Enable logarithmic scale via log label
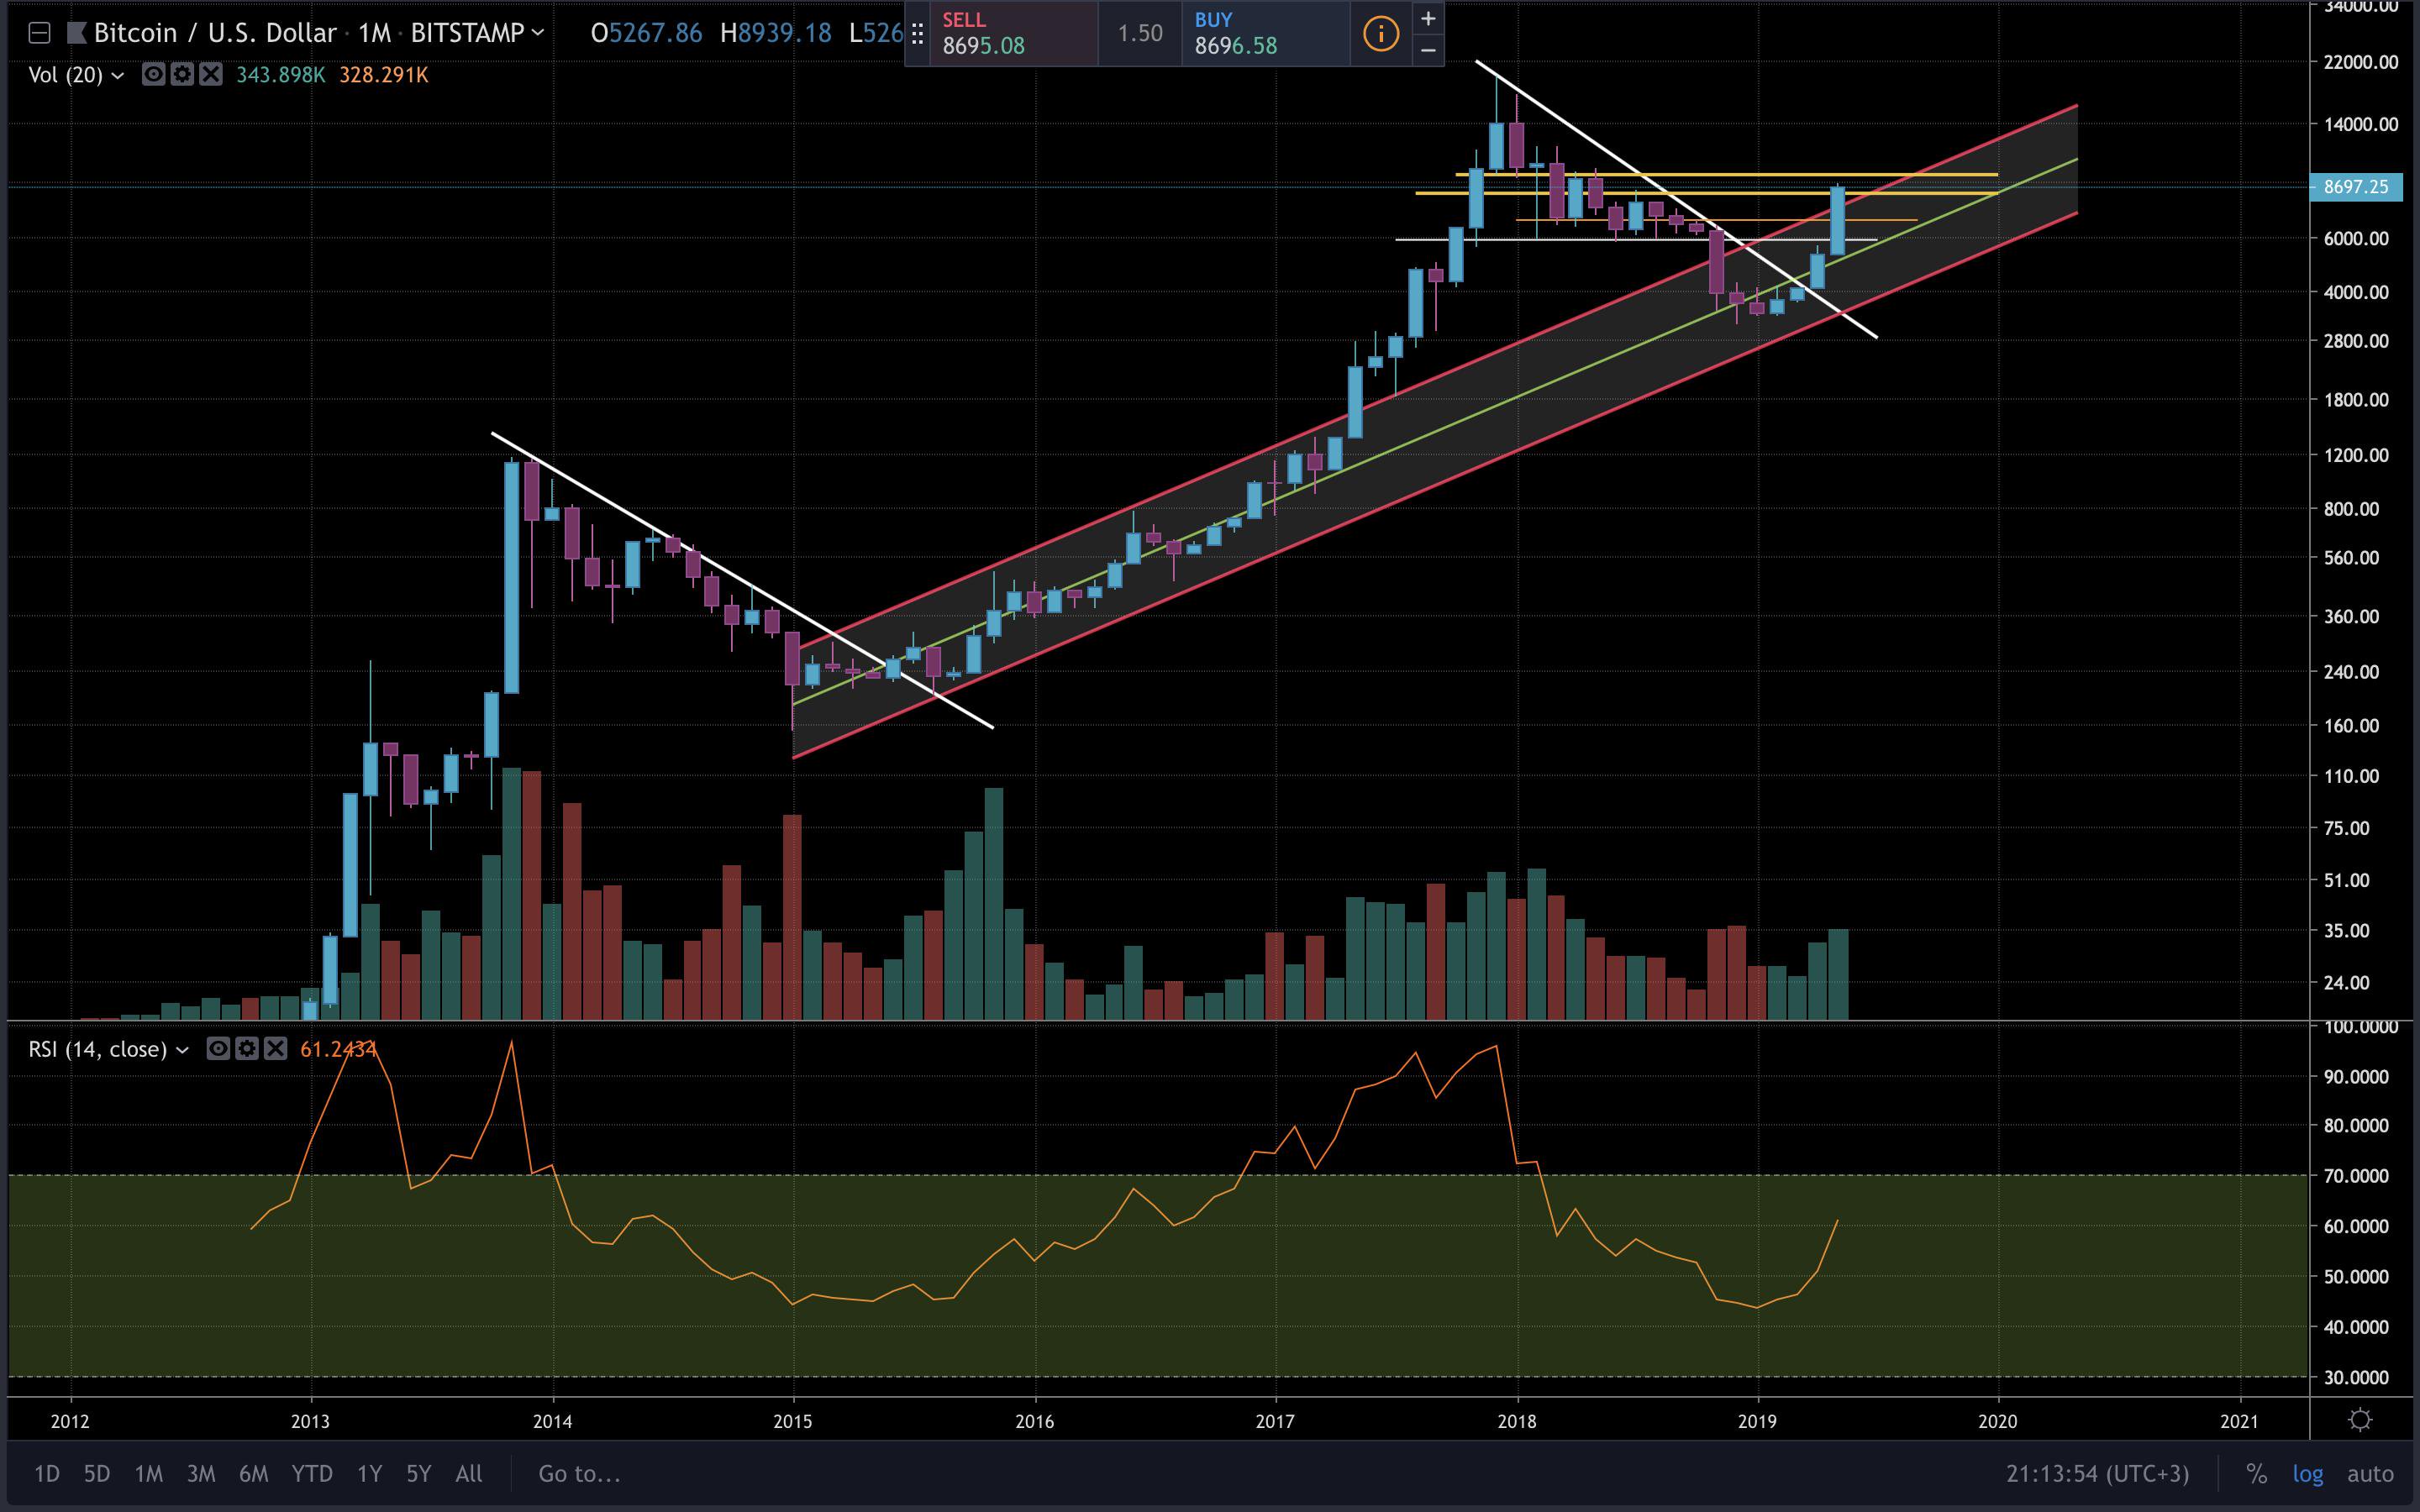2420x1512 pixels. (2310, 1474)
